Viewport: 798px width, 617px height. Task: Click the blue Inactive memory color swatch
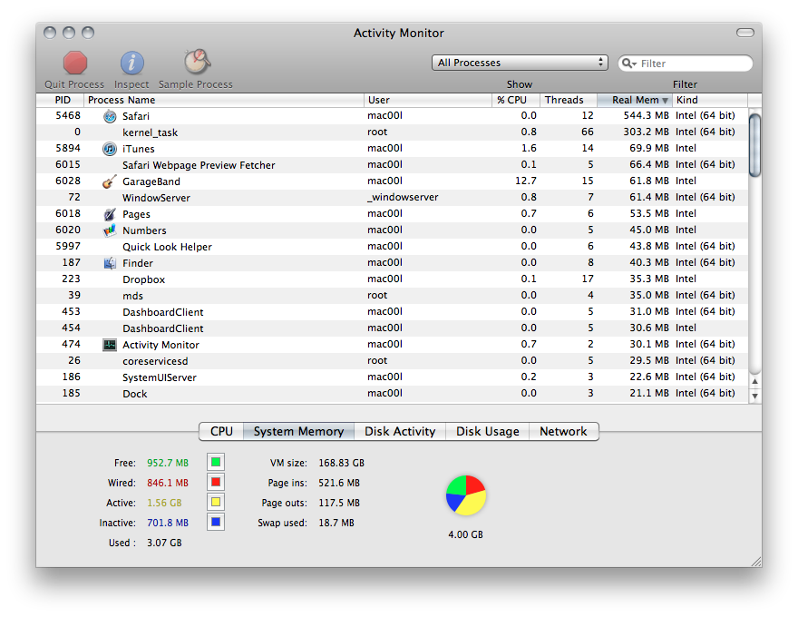(x=216, y=522)
